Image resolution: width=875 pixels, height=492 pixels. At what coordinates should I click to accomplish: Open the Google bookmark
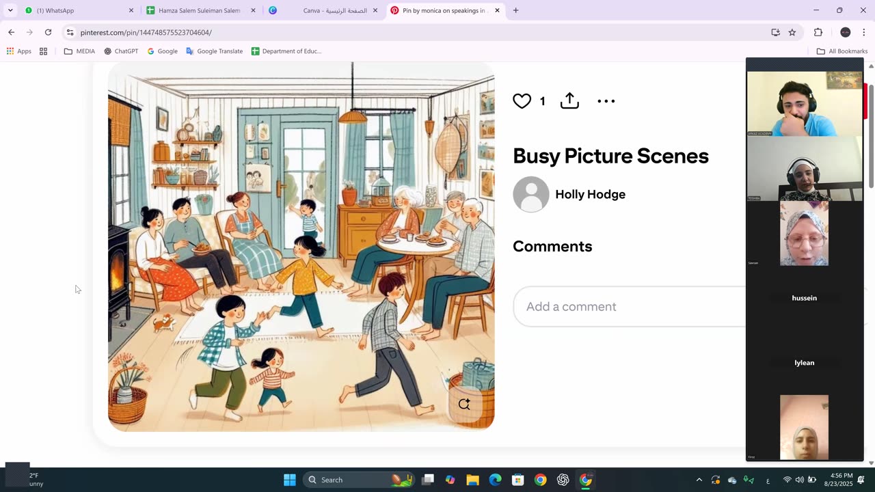pyautogui.click(x=162, y=51)
